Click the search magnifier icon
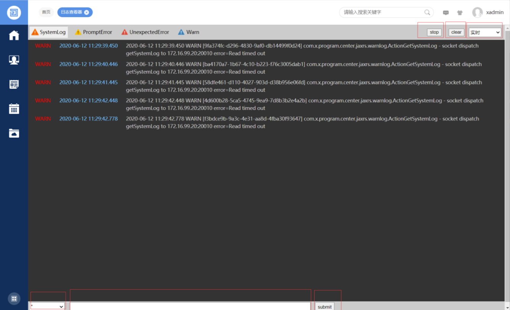The image size is (510, 310). [427, 12]
